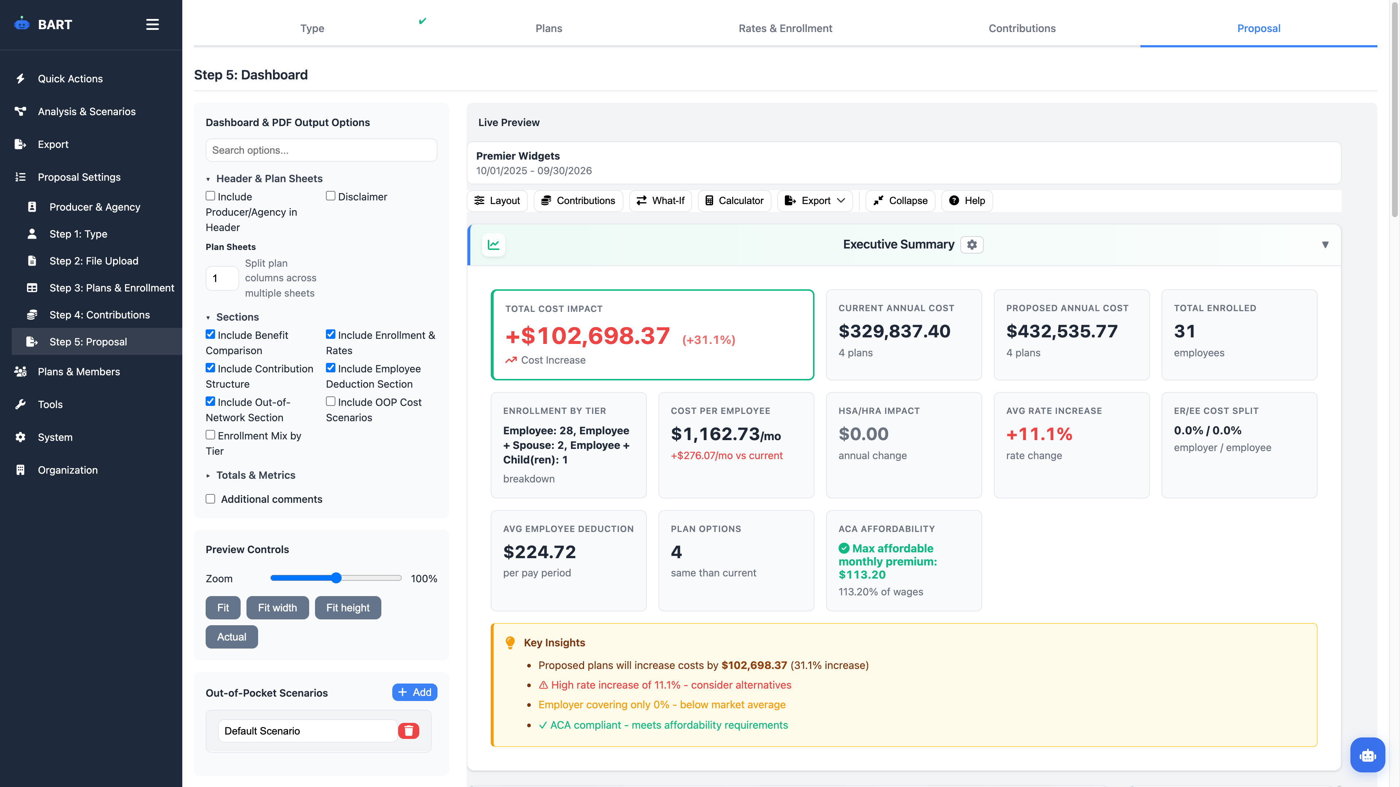The height and width of the screenshot is (787, 1400).
Task: Click the Proposal Settings list icon
Action: tap(21, 177)
